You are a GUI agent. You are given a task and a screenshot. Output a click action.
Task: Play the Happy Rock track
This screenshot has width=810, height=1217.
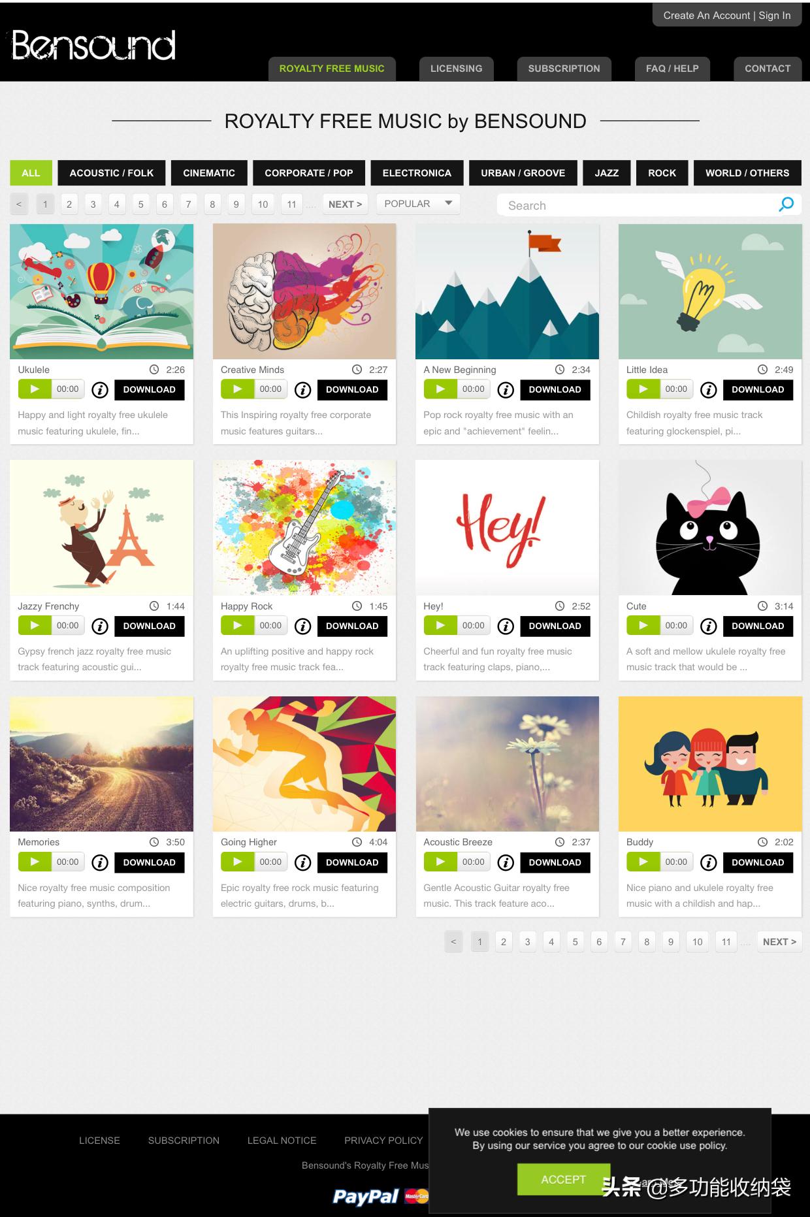238,626
